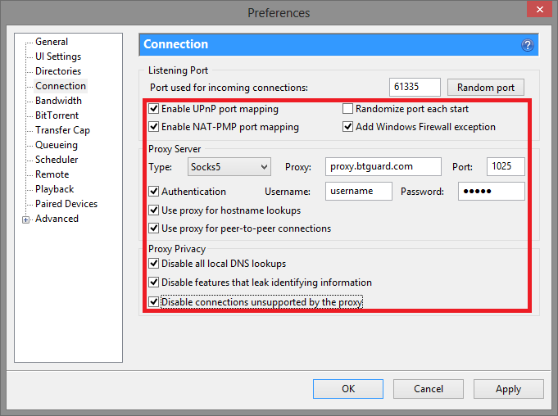Toggle Use proxy for hostname lookups
Screen dimensions: 558x416
[x=153, y=210]
